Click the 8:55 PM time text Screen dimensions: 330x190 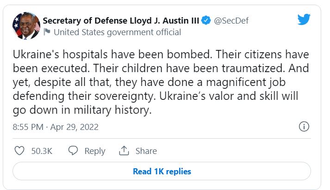tap(29, 127)
